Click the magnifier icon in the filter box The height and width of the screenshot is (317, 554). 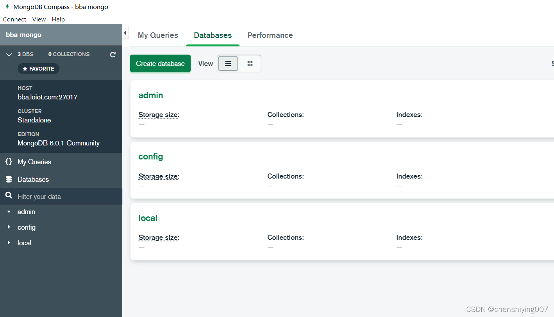click(x=9, y=196)
